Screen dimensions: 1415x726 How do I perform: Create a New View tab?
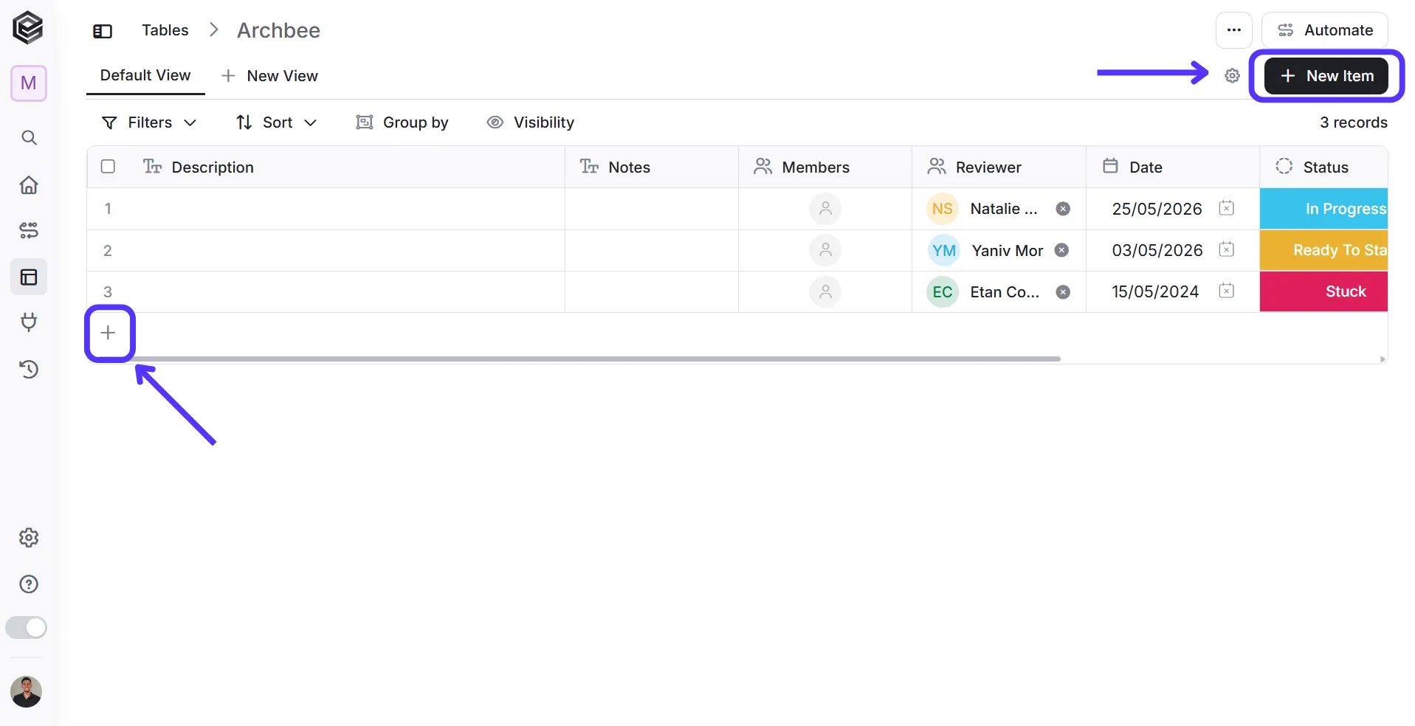[269, 76]
